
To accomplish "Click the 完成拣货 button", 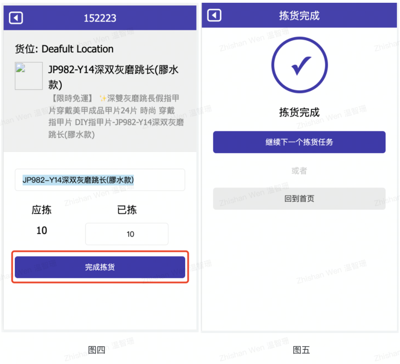I will [x=100, y=267].
